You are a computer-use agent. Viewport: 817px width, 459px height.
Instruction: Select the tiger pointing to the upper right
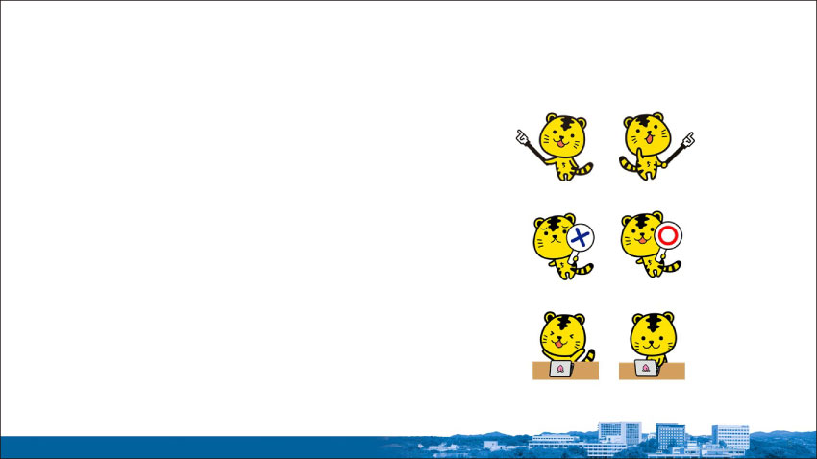[x=648, y=146]
